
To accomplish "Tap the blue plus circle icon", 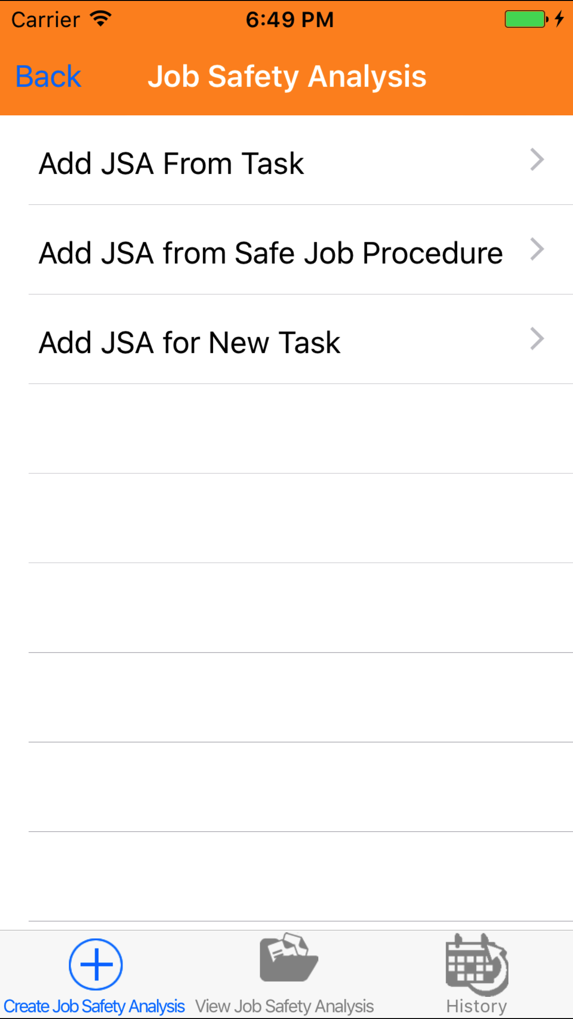I will [95, 964].
